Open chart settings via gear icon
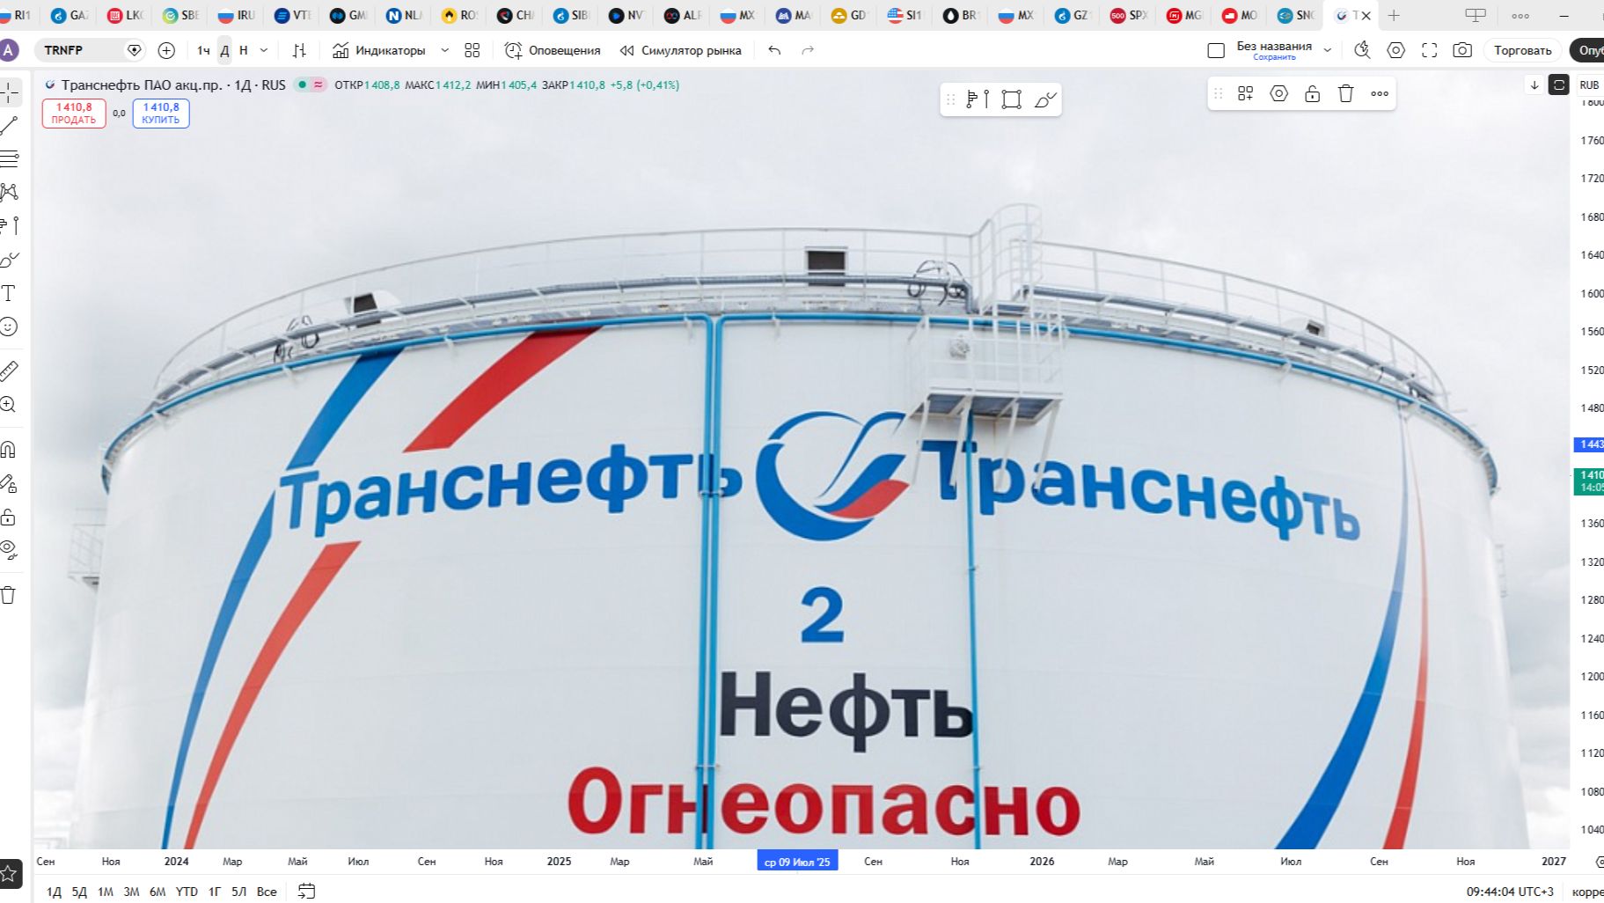 (x=1395, y=51)
